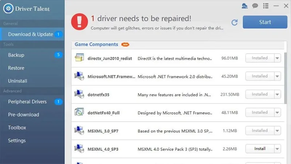This screenshot has height=164, width=291.
Task: Click the red warning exclamation icon
Action: [79, 22]
